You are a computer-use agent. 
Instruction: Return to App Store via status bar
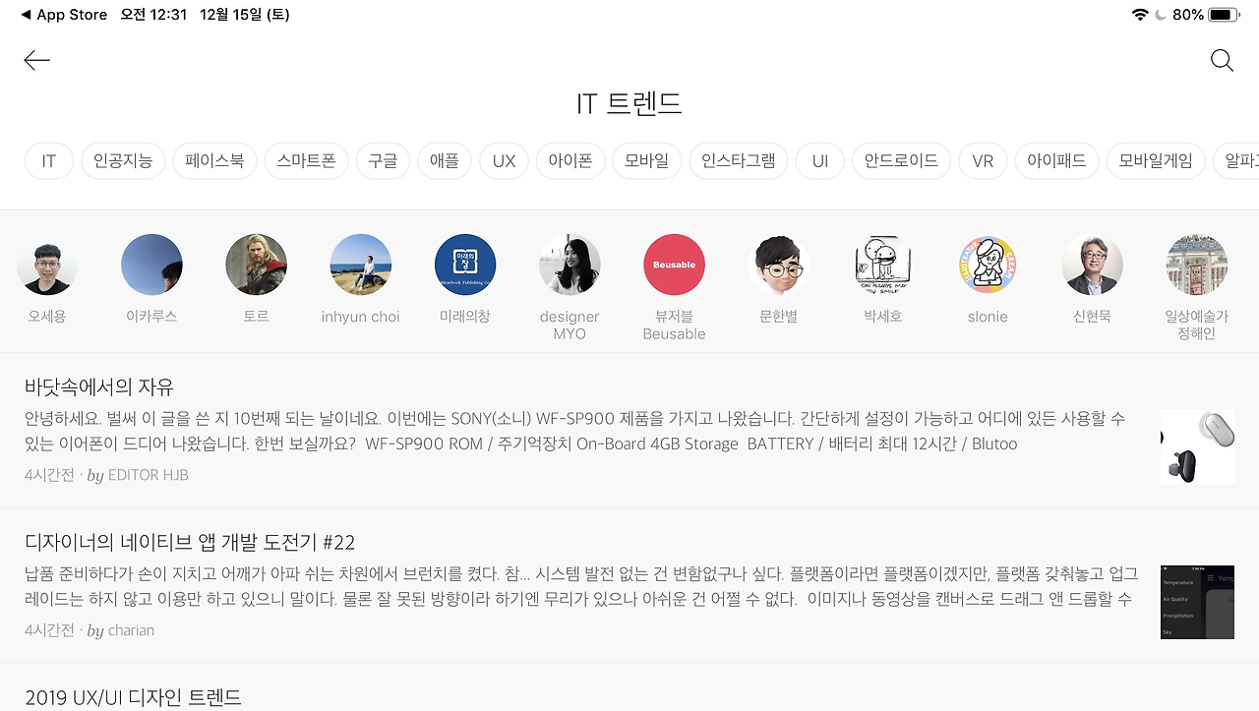(64, 15)
